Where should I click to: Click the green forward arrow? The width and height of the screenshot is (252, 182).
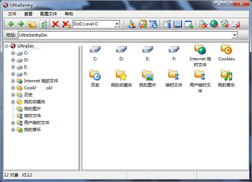(21, 24)
